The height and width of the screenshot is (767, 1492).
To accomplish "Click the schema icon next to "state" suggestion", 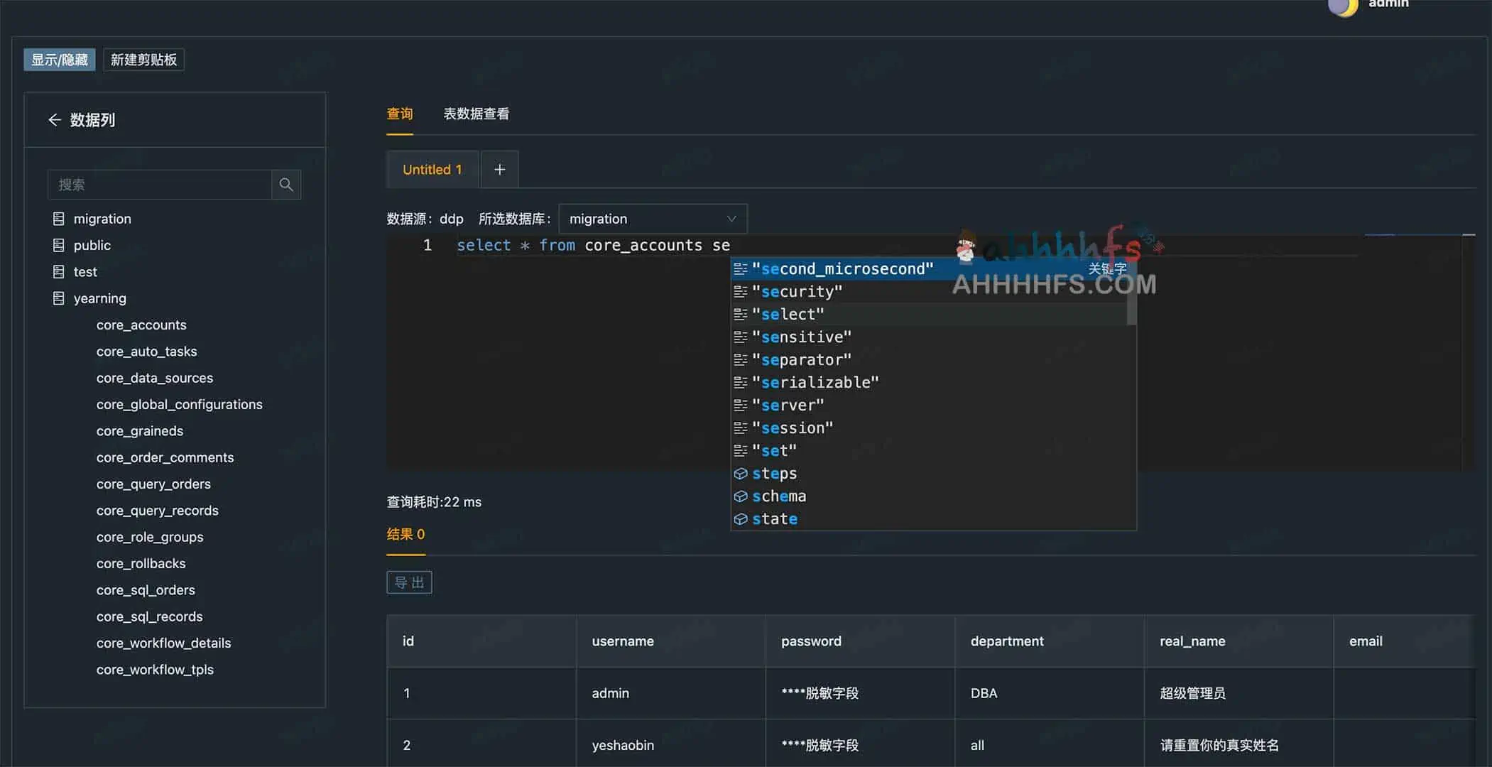I will [741, 519].
